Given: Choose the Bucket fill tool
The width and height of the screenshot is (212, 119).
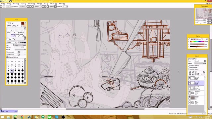Looking at the screenshot, I should [x=9, y=39].
